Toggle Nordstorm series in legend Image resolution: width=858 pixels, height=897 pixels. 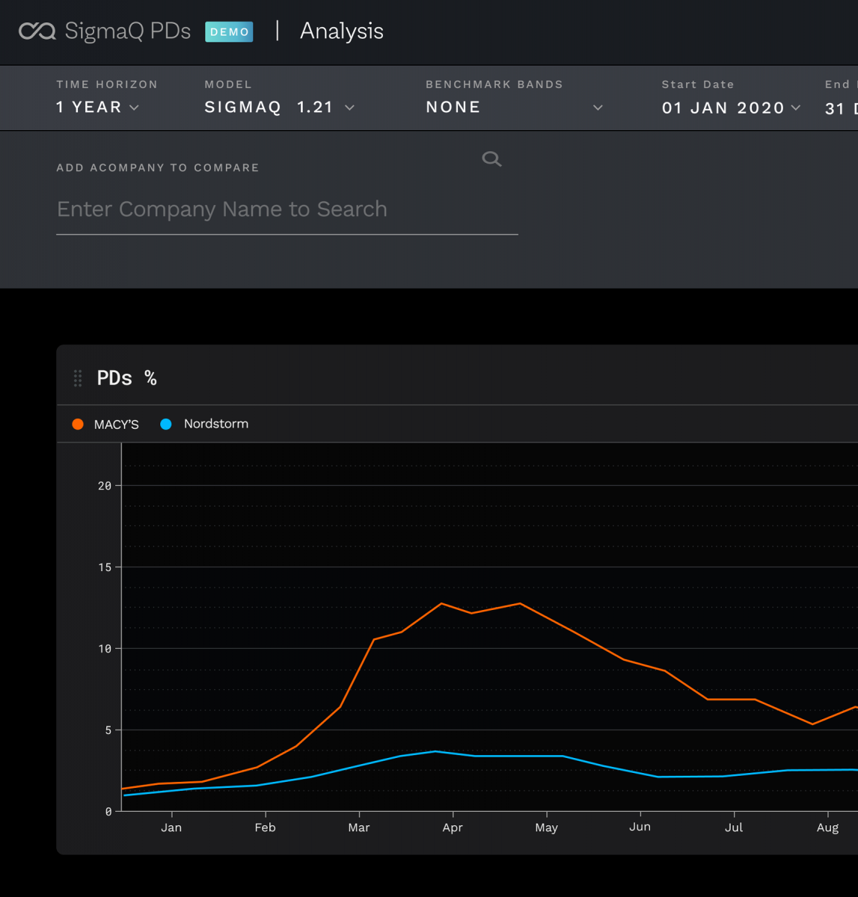point(215,424)
